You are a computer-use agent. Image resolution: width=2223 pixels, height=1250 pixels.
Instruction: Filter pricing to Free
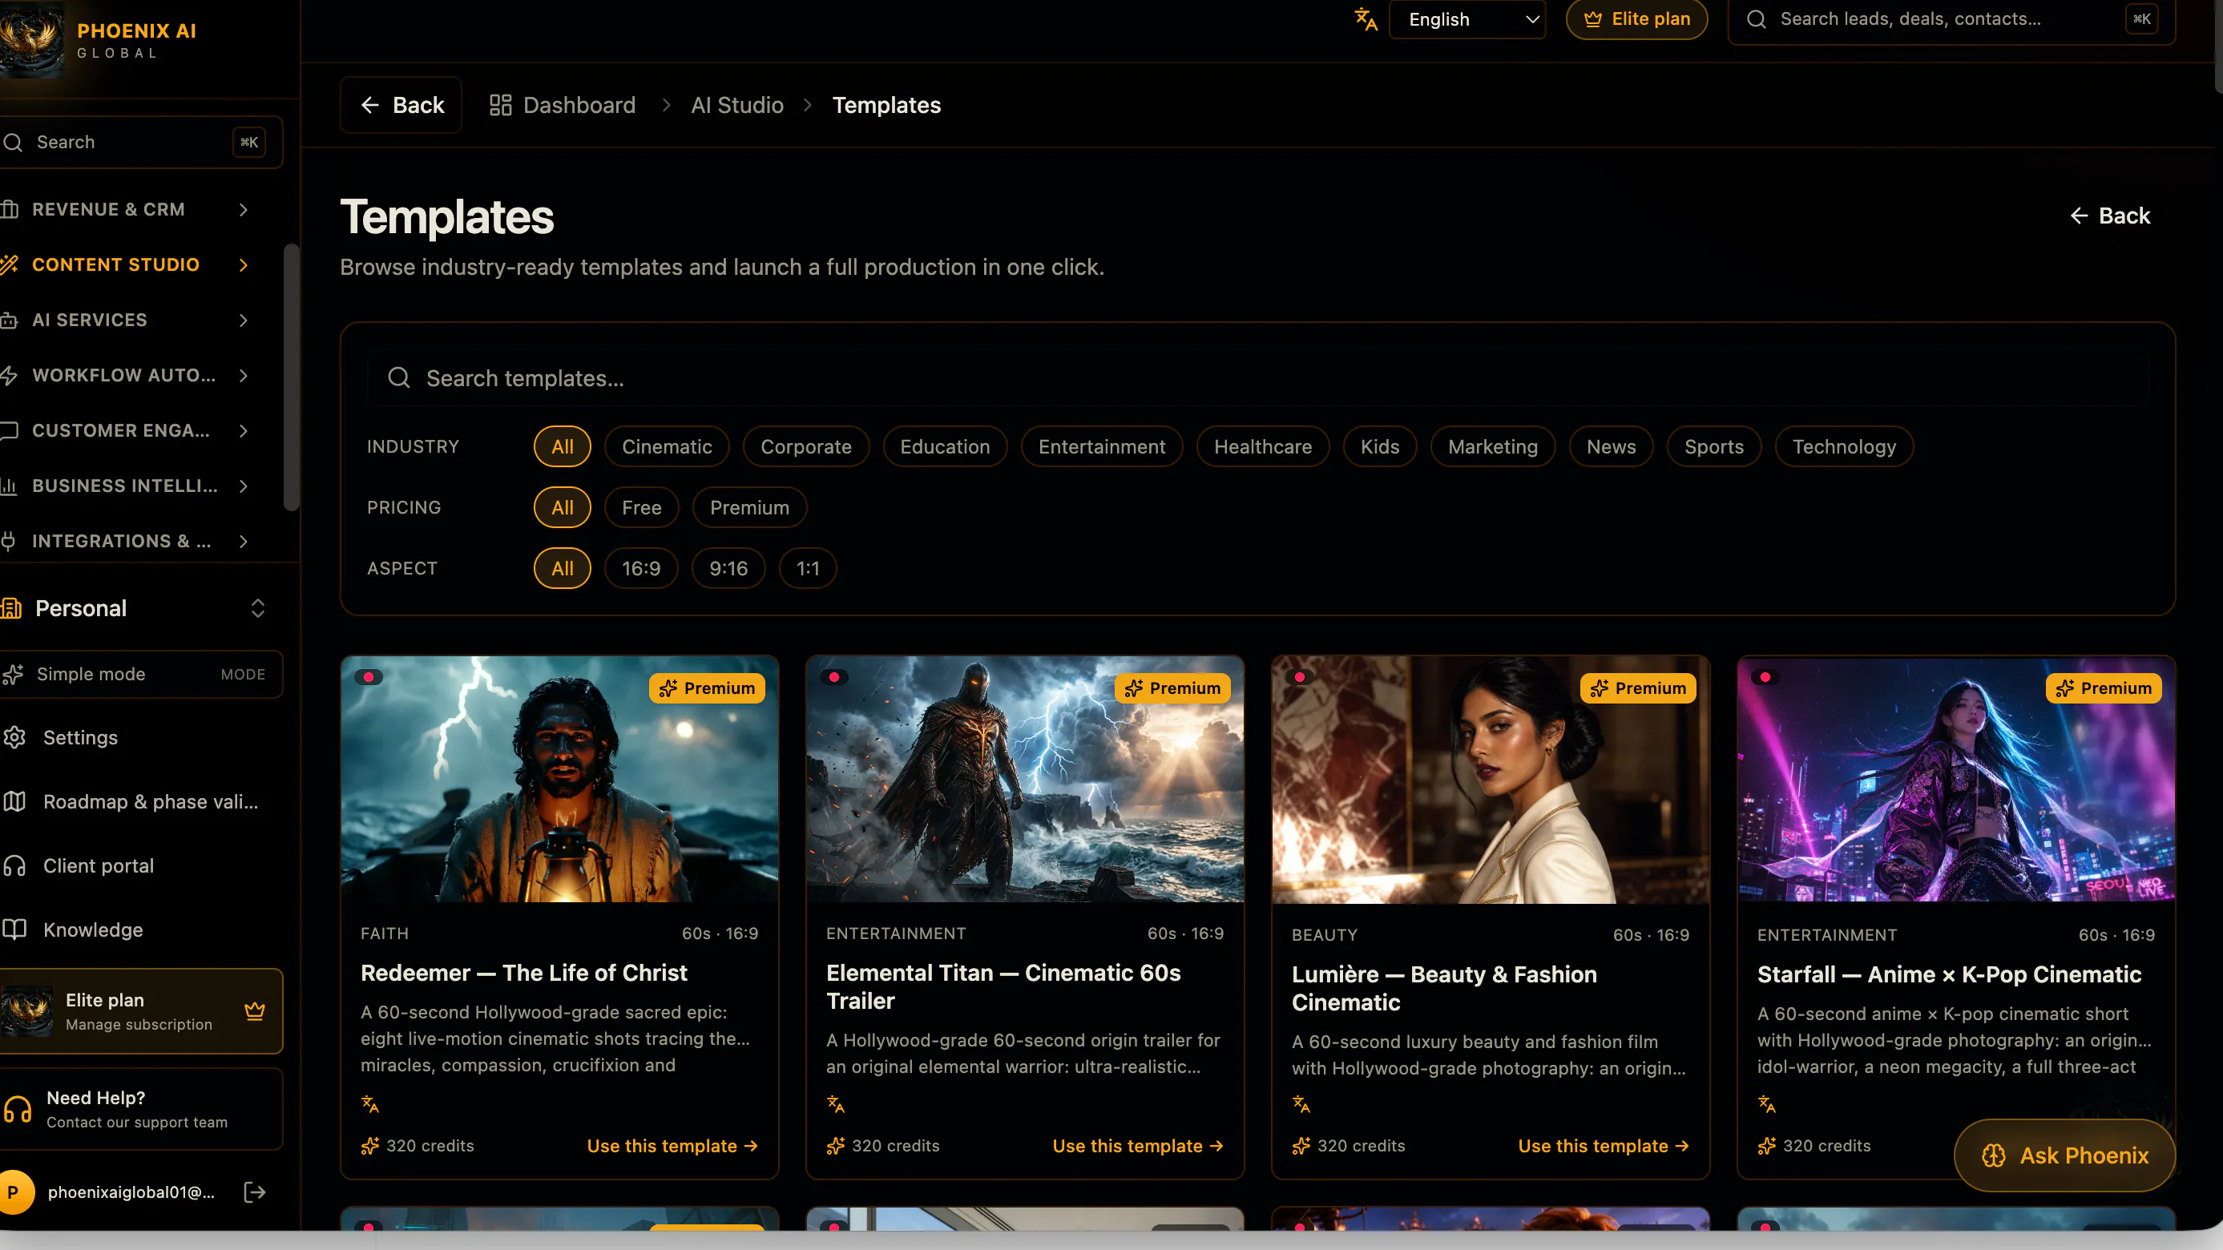[641, 507]
